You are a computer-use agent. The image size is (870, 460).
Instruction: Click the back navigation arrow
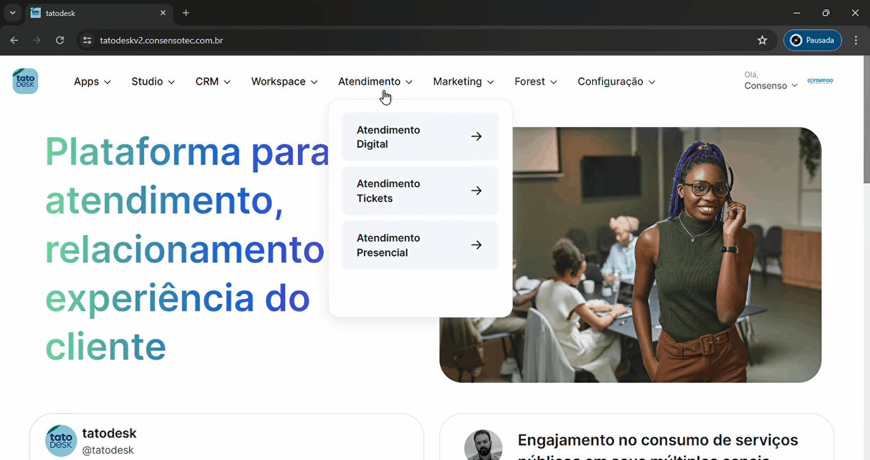coord(14,40)
